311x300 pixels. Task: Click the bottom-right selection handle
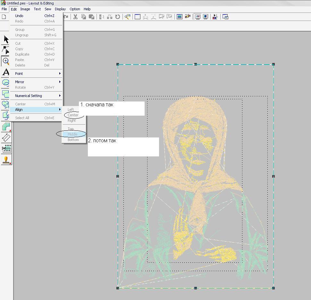pos(273,288)
